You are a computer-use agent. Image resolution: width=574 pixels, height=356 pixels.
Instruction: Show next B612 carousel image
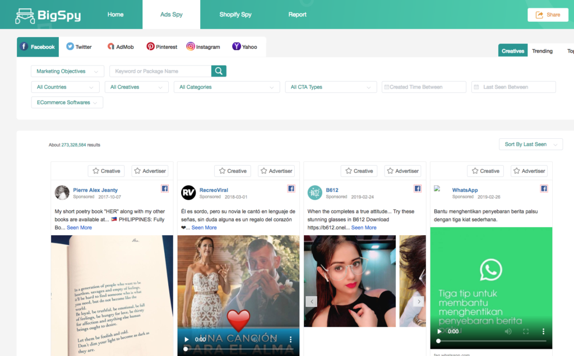point(419,302)
